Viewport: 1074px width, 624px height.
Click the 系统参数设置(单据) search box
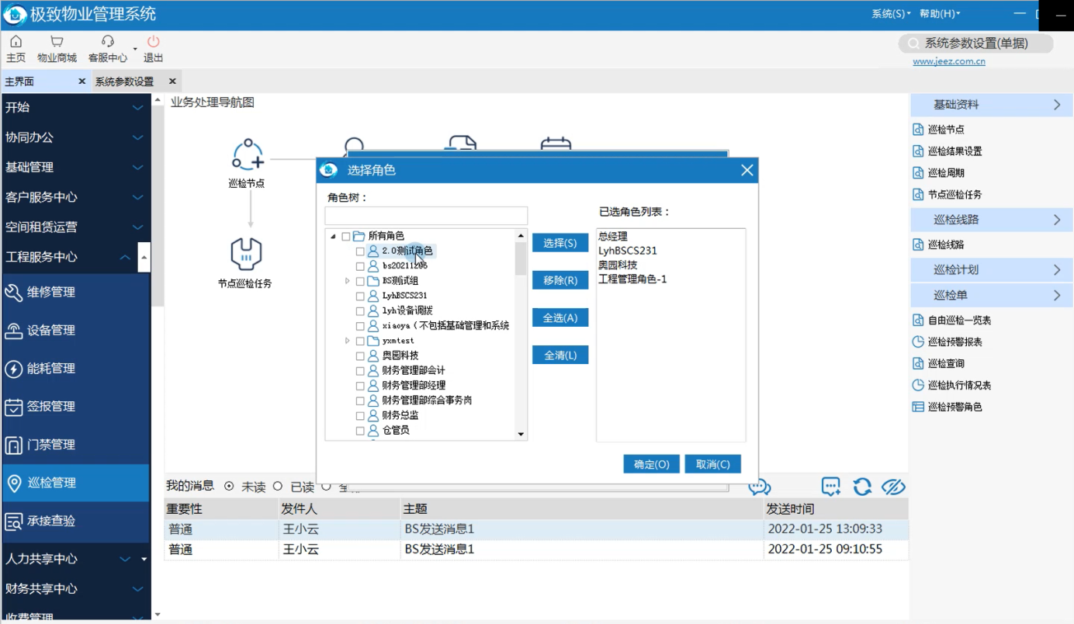(x=976, y=43)
